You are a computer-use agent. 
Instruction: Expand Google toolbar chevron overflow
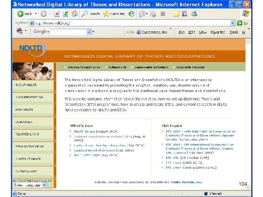point(93,31)
